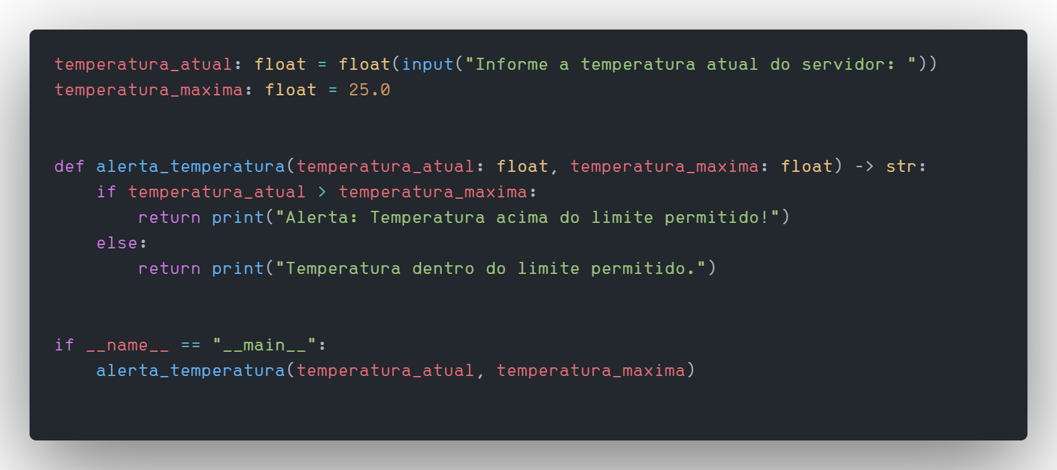This screenshot has width=1057, height=470.
Task: Click the temperatura_maxima argument in the last line
Action: tap(591, 371)
